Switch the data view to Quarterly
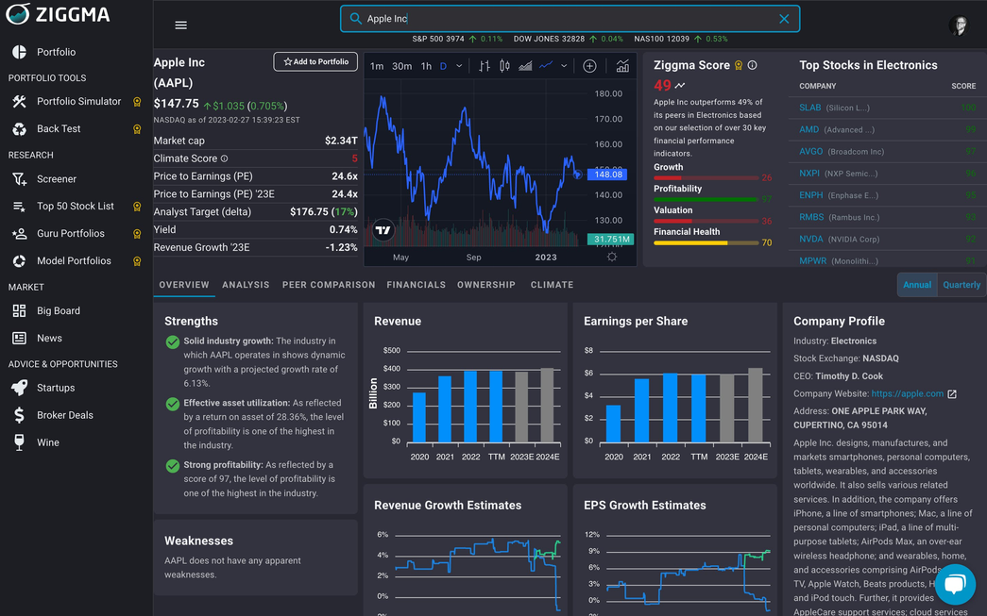 click(961, 285)
